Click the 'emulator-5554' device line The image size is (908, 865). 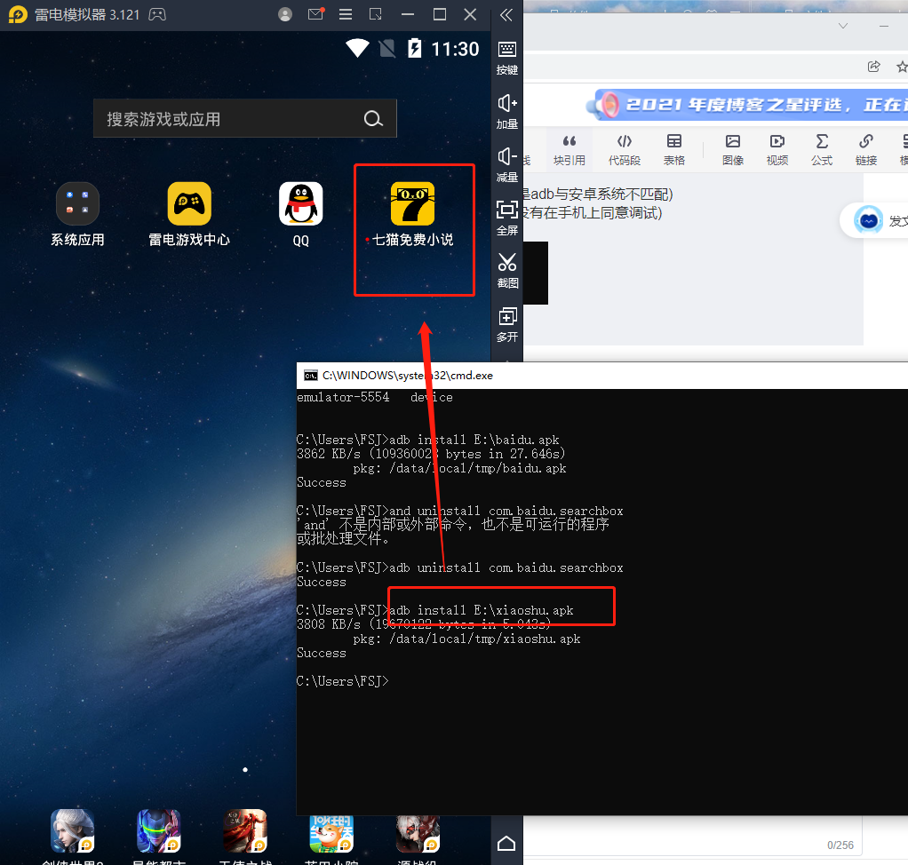click(x=375, y=397)
